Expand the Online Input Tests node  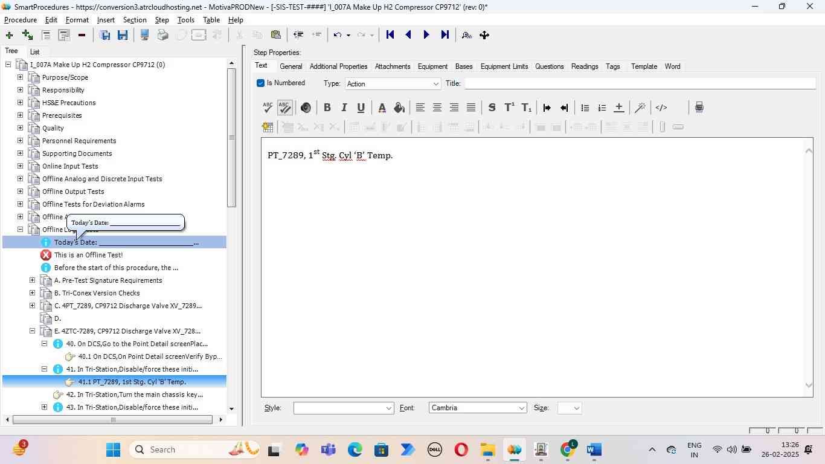[20, 166]
